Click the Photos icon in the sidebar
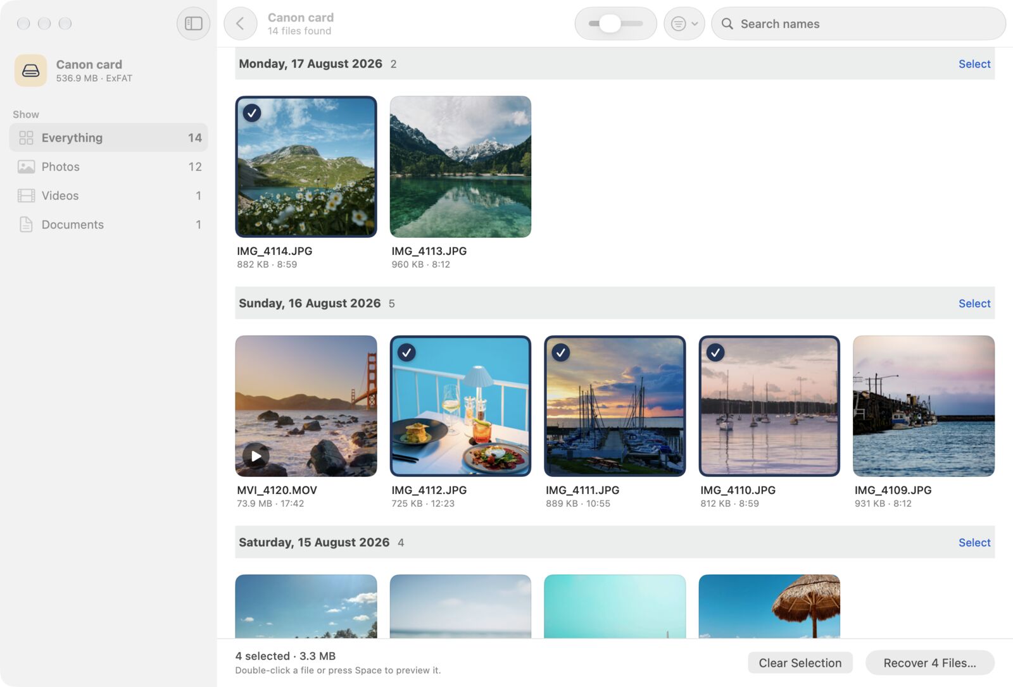Viewport: 1013px width, 687px height. click(26, 166)
